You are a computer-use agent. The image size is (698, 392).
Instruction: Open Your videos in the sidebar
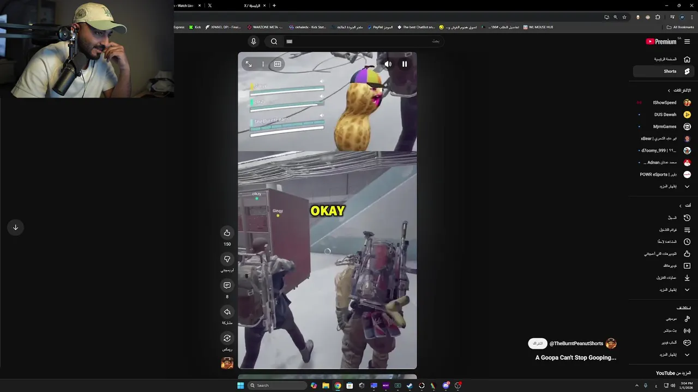pyautogui.click(x=664, y=266)
